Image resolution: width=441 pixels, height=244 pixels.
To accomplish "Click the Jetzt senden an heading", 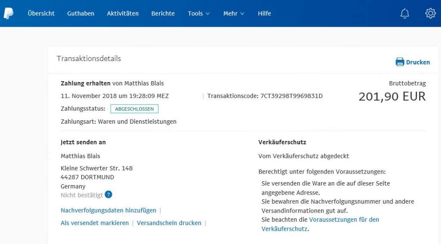I will click(83, 142).
